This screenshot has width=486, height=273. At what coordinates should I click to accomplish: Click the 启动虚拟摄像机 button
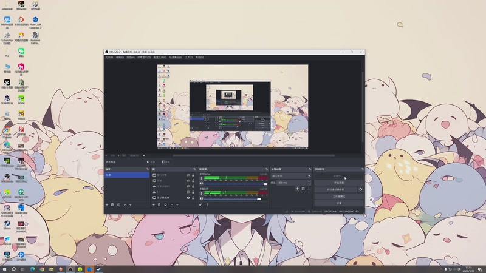coord(336,189)
